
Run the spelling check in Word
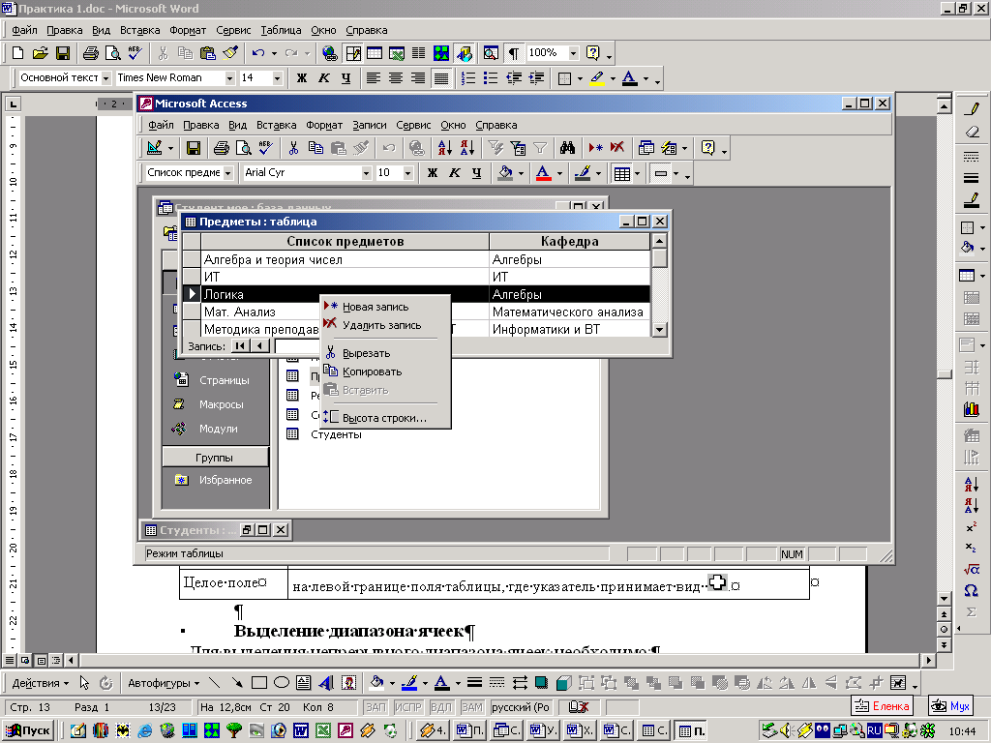click(x=135, y=53)
